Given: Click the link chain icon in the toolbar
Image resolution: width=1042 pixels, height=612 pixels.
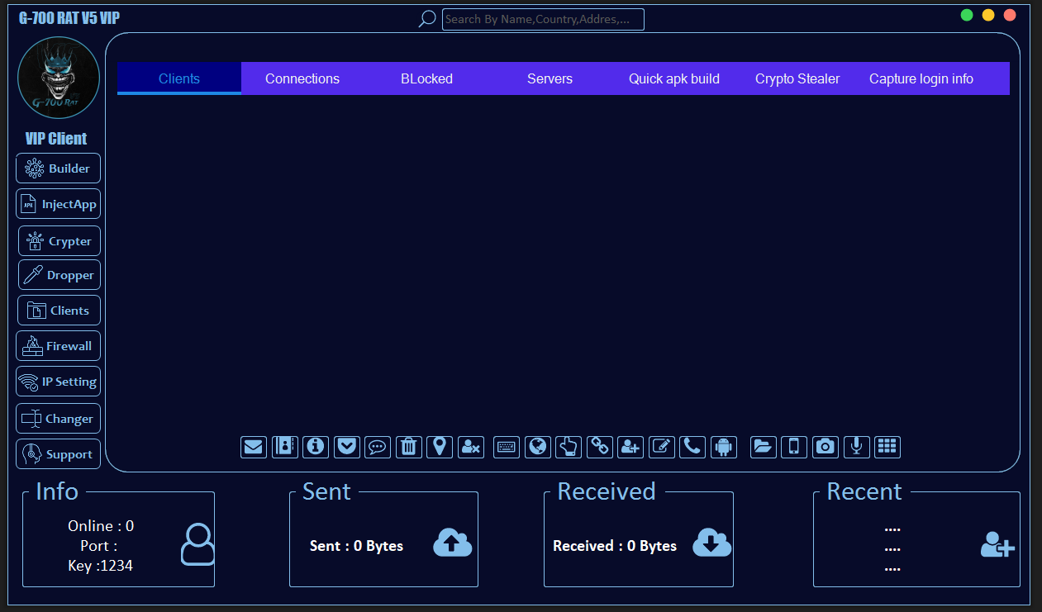Looking at the screenshot, I should point(599,447).
